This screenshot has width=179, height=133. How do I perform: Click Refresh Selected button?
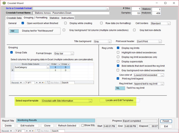pos(67,126)
